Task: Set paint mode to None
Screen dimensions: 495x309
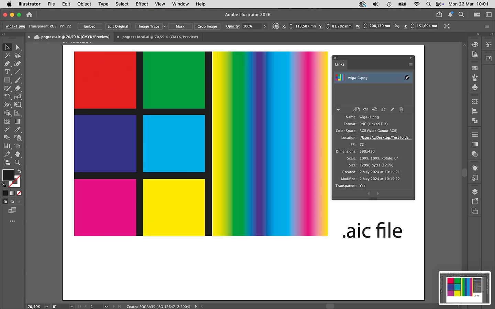Action: pyautogui.click(x=19, y=193)
